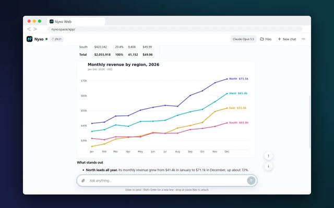Image resolution: width=334 pixels, height=208 pixels.
Task: Click the North $71.1k line label
Action: 238,79
